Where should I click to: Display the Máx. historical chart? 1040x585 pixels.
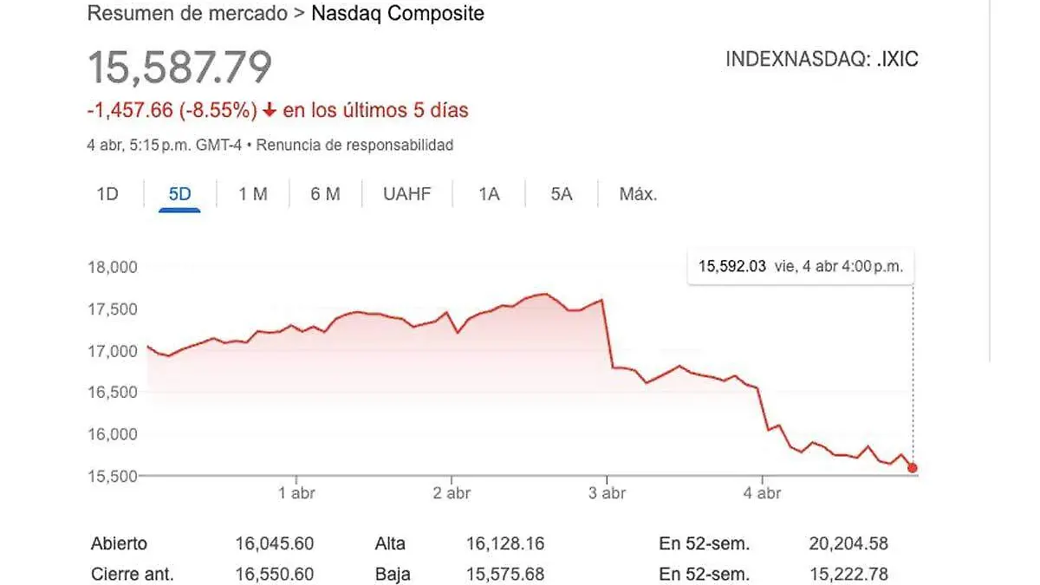638,194
